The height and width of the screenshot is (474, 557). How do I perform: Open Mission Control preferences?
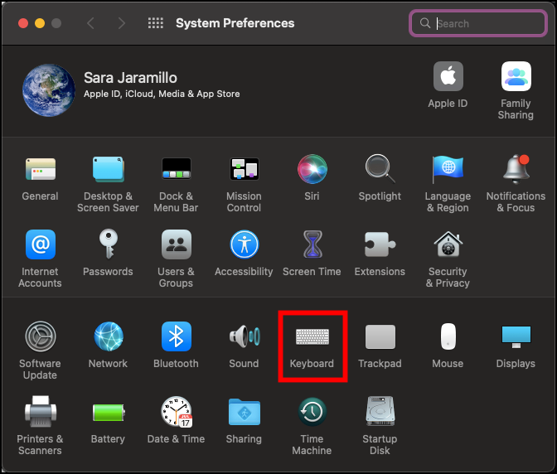(244, 170)
